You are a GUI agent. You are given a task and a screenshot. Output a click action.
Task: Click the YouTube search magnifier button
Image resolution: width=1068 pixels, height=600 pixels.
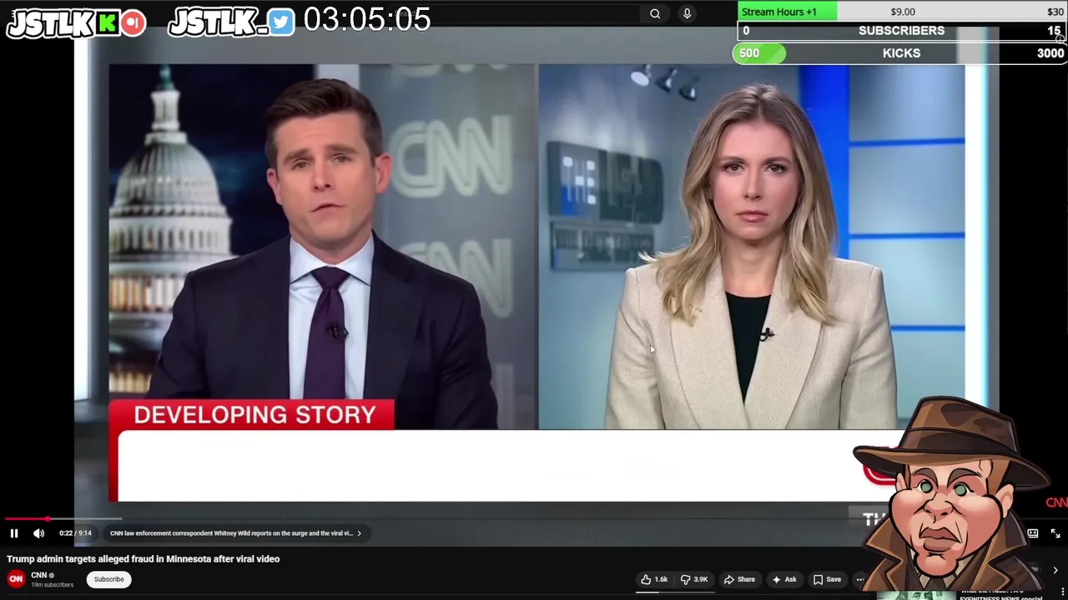click(x=655, y=13)
